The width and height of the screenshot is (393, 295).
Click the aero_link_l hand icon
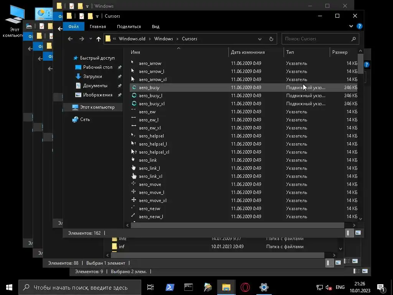coord(134,168)
